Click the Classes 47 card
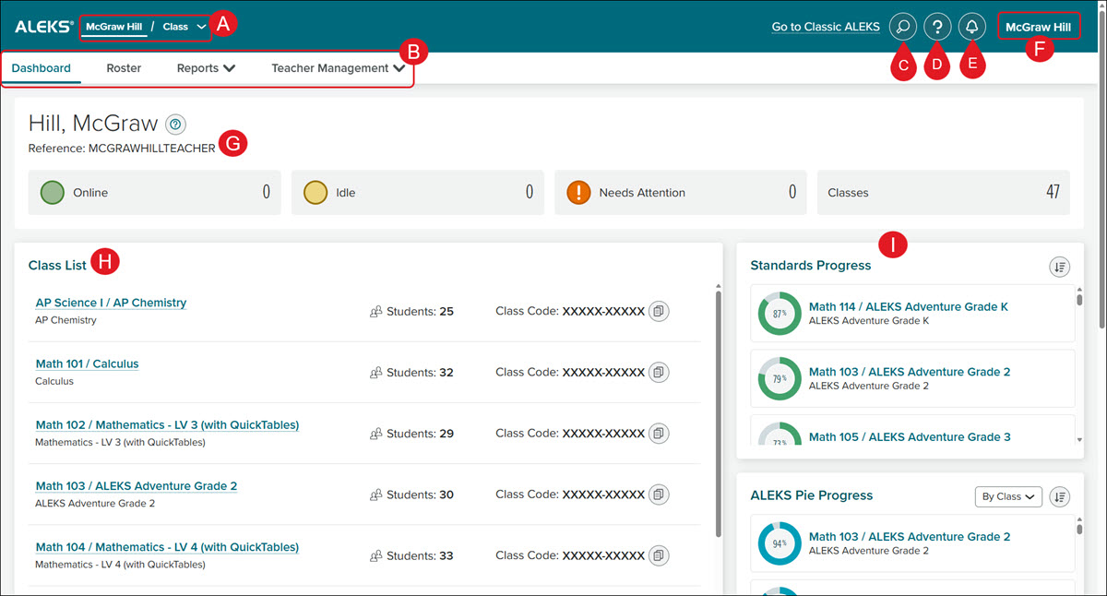This screenshot has width=1107, height=596. click(944, 193)
